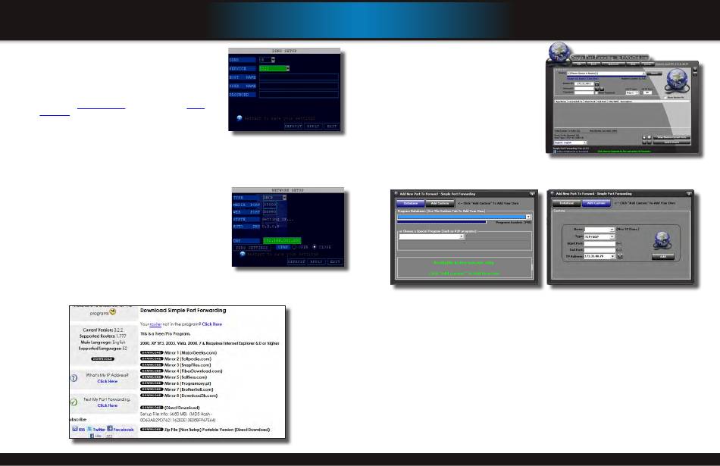
Task: Click the download badge for Mirror 6 (Programosy.pl)
Action: [x=152, y=383]
